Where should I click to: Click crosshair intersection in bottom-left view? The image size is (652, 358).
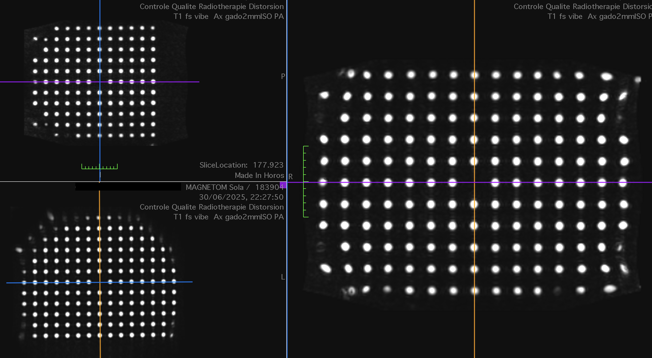100,282
